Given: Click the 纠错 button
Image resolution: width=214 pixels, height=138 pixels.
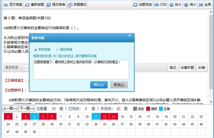Looking at the screenshot, I should [202, 68].
